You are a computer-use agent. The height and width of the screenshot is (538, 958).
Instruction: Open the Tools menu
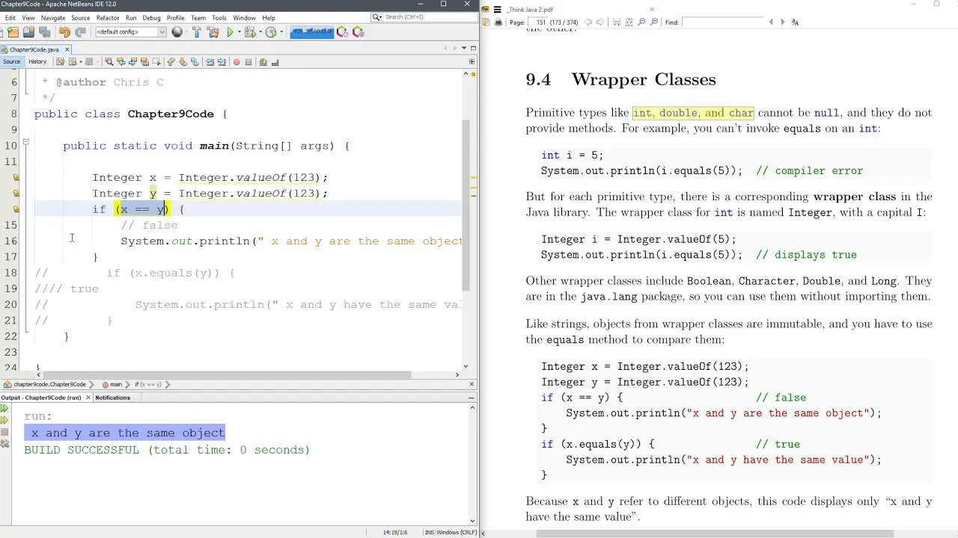(x=219, y=17)
